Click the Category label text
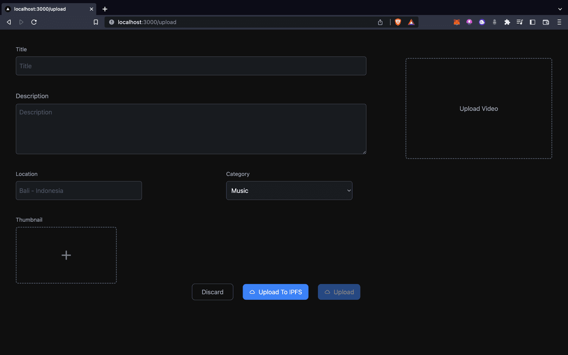Viewport: 568px width, 355px height. (238, 174)
